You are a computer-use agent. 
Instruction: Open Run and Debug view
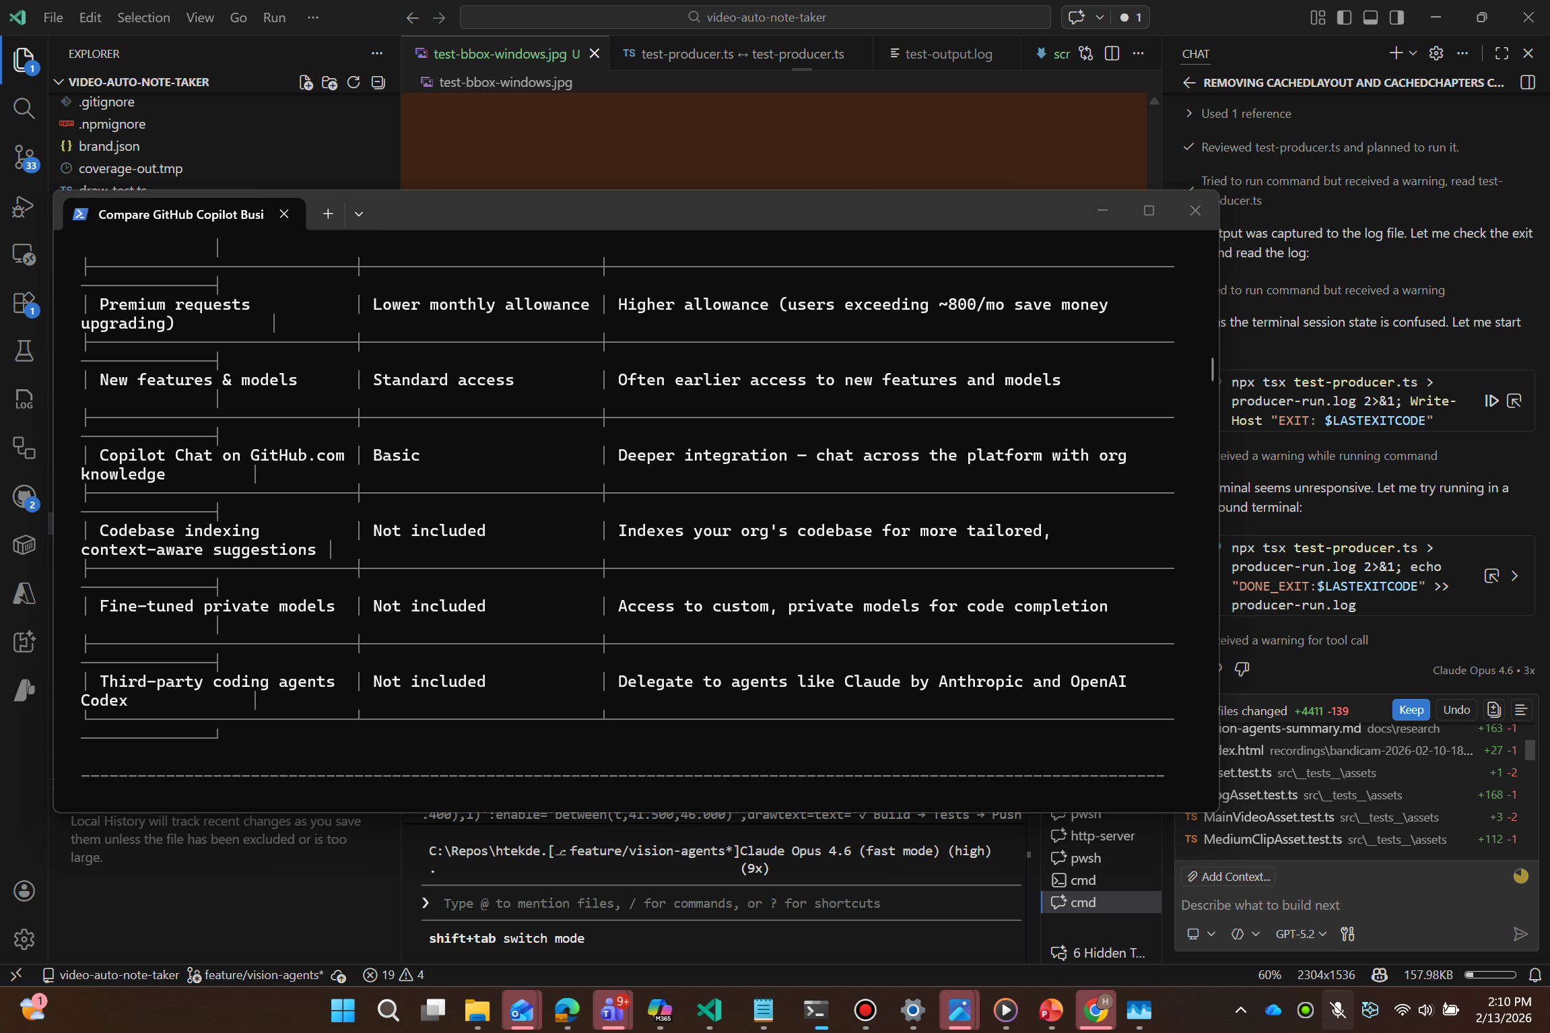[24, 205]
